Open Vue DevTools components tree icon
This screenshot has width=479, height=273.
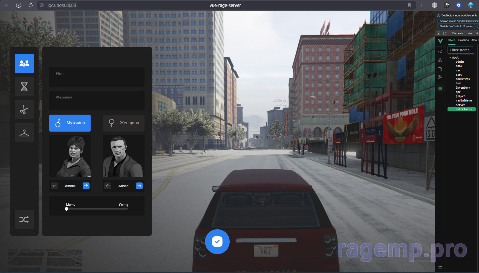(x=440, y=69)
